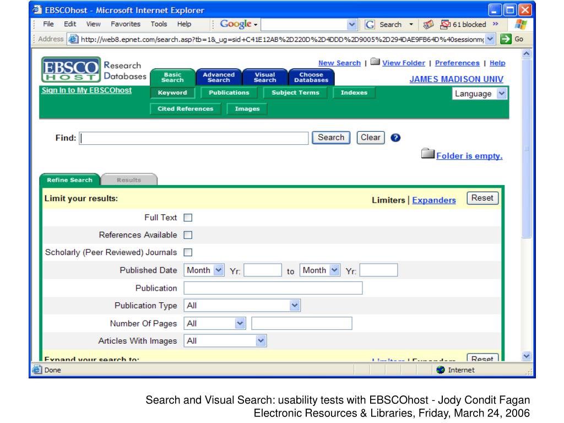This screenshot has height=423, width=564.
Task: Click the Windows flag logo
Action: [520, 24]
